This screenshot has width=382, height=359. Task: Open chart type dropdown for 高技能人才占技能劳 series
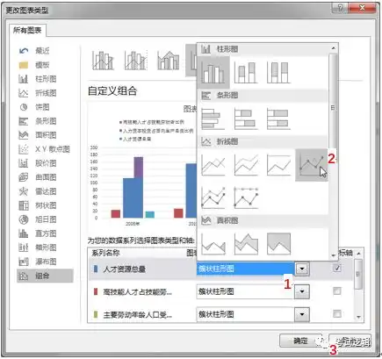pyautogui.click(x=302, y=291)
